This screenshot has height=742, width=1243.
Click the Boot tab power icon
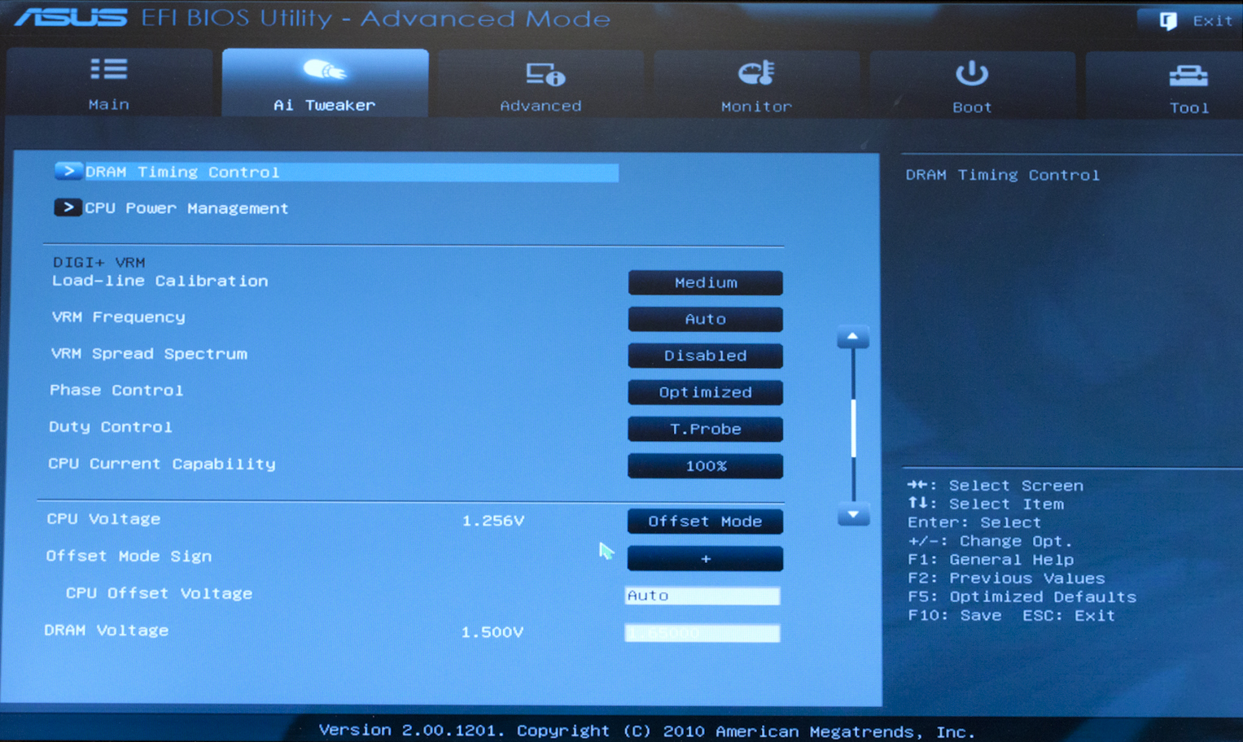point(972,74)
